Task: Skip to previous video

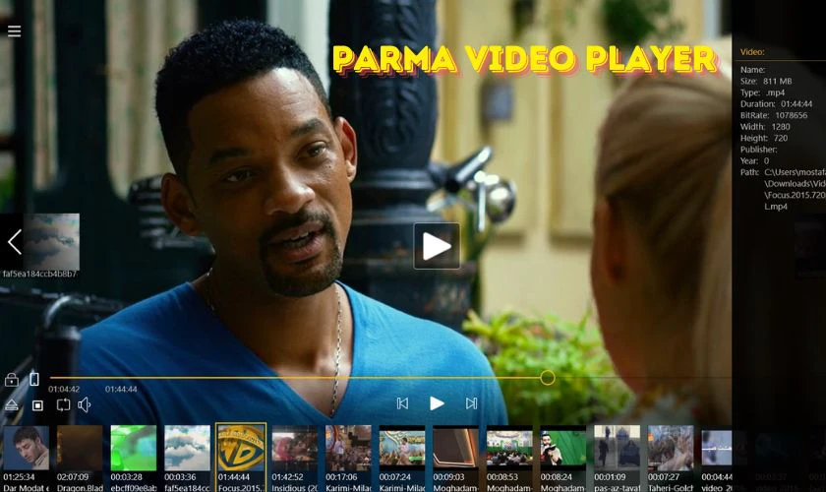Action: (x=402, y=403)
